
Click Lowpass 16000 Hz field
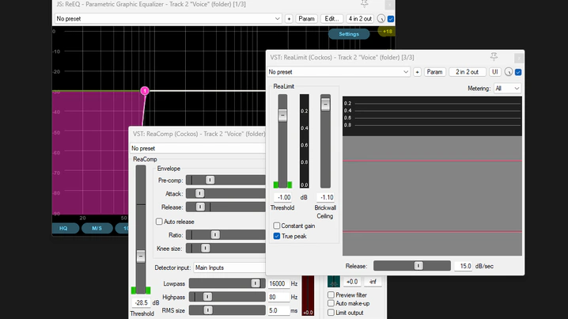tap(278, 283)
